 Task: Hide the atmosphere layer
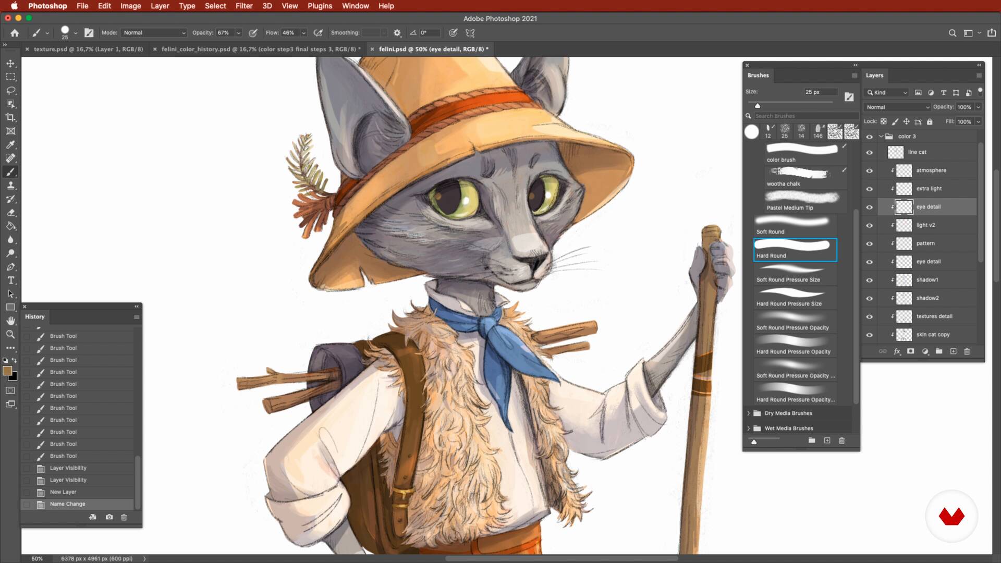click(869, 170)
